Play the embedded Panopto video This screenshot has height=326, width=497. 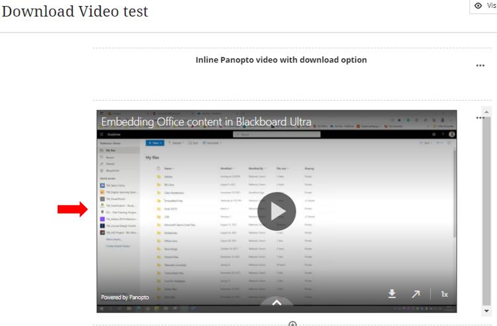pyautogui.click(x=277, y=212)
